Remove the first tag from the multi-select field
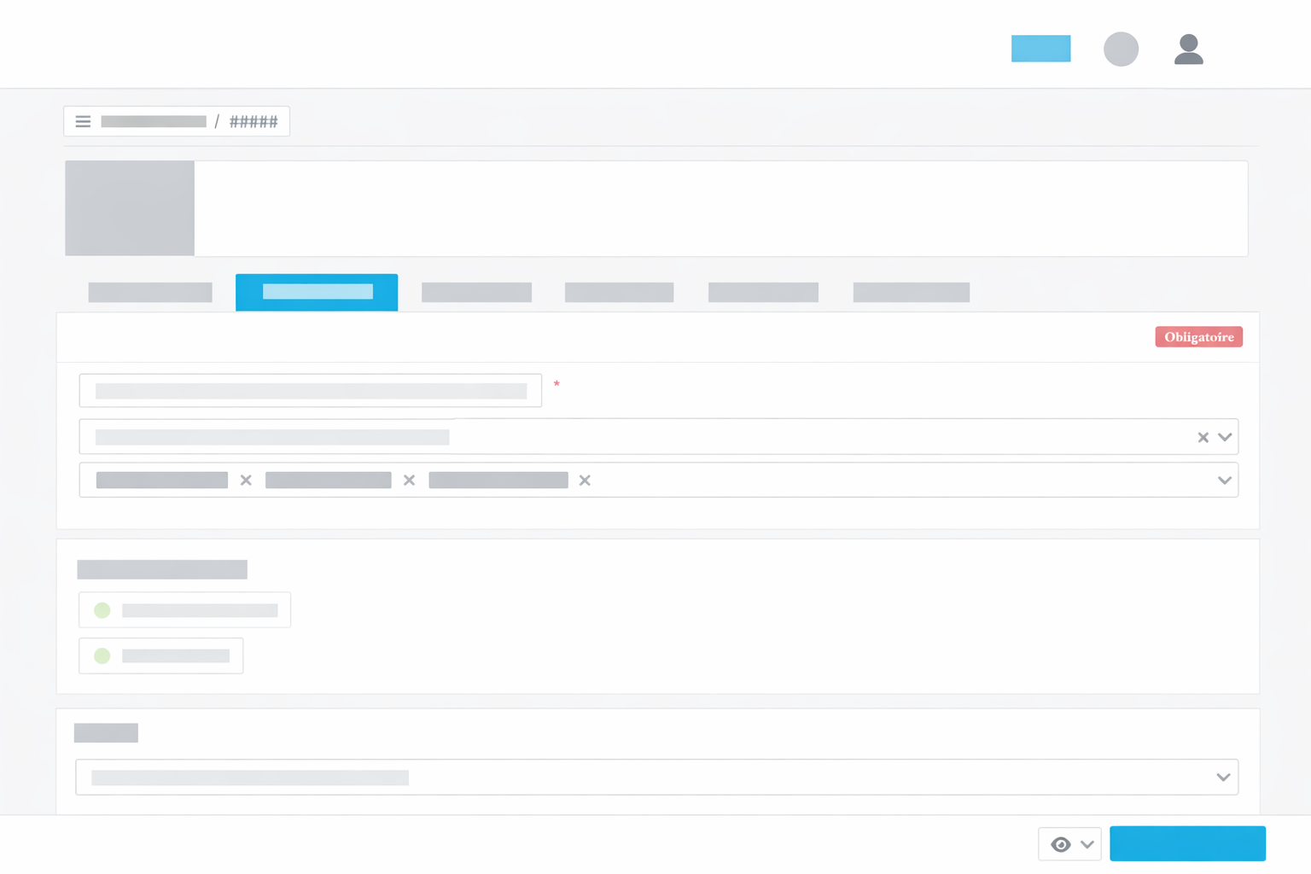Viewport: 1311px width, 874px height. [x=246, y=480]
